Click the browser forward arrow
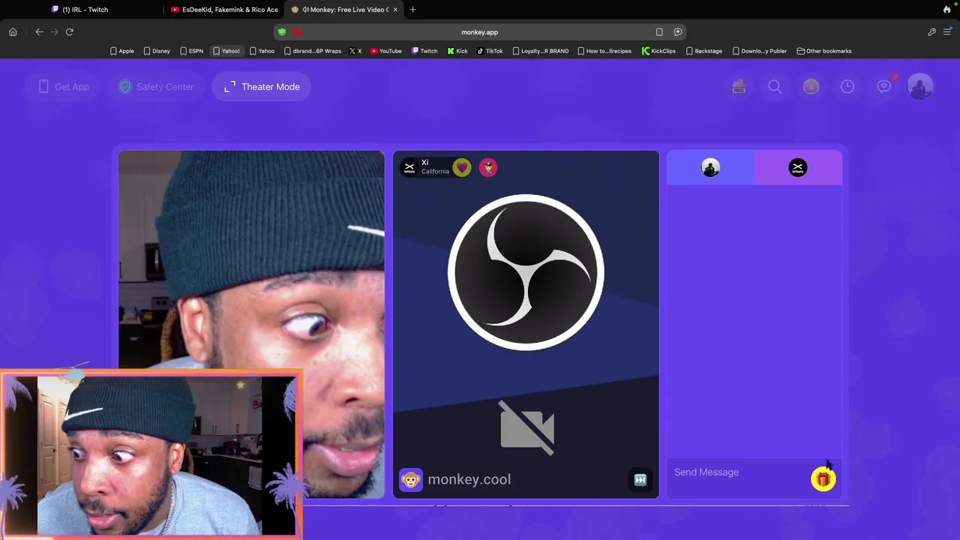 coord(54,32)
